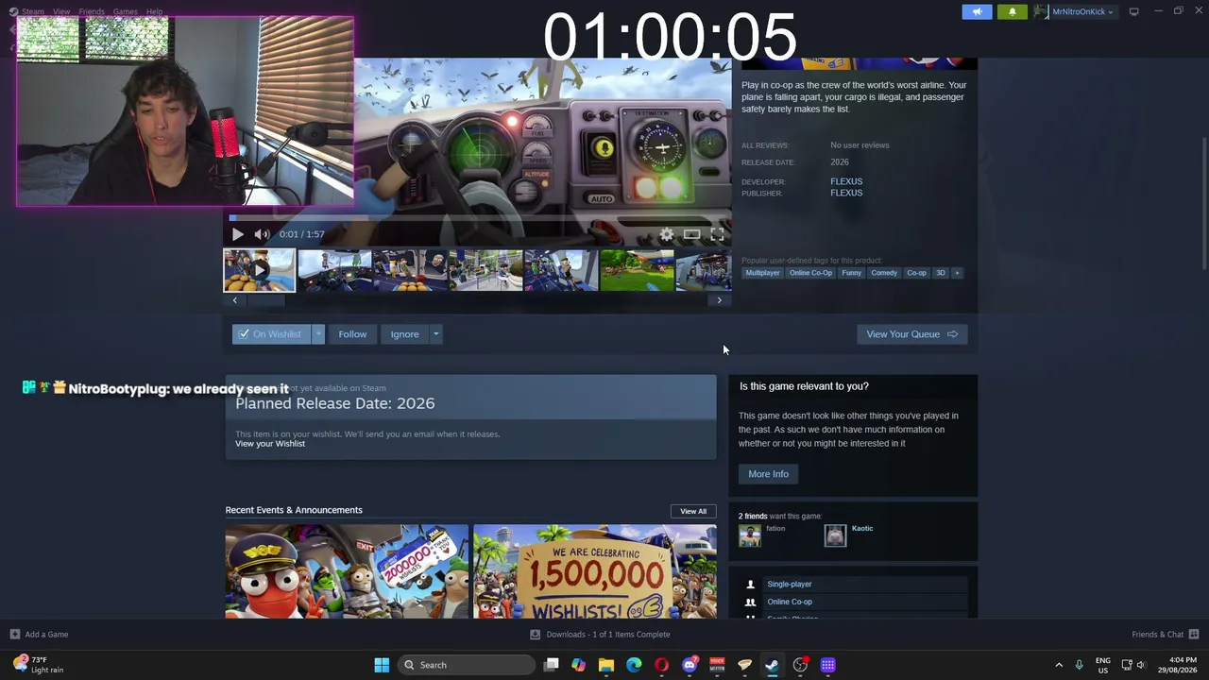Open Downloads status in bottom bar
Viewport: 1209px width, 680px height.
[x=600, y=635]
